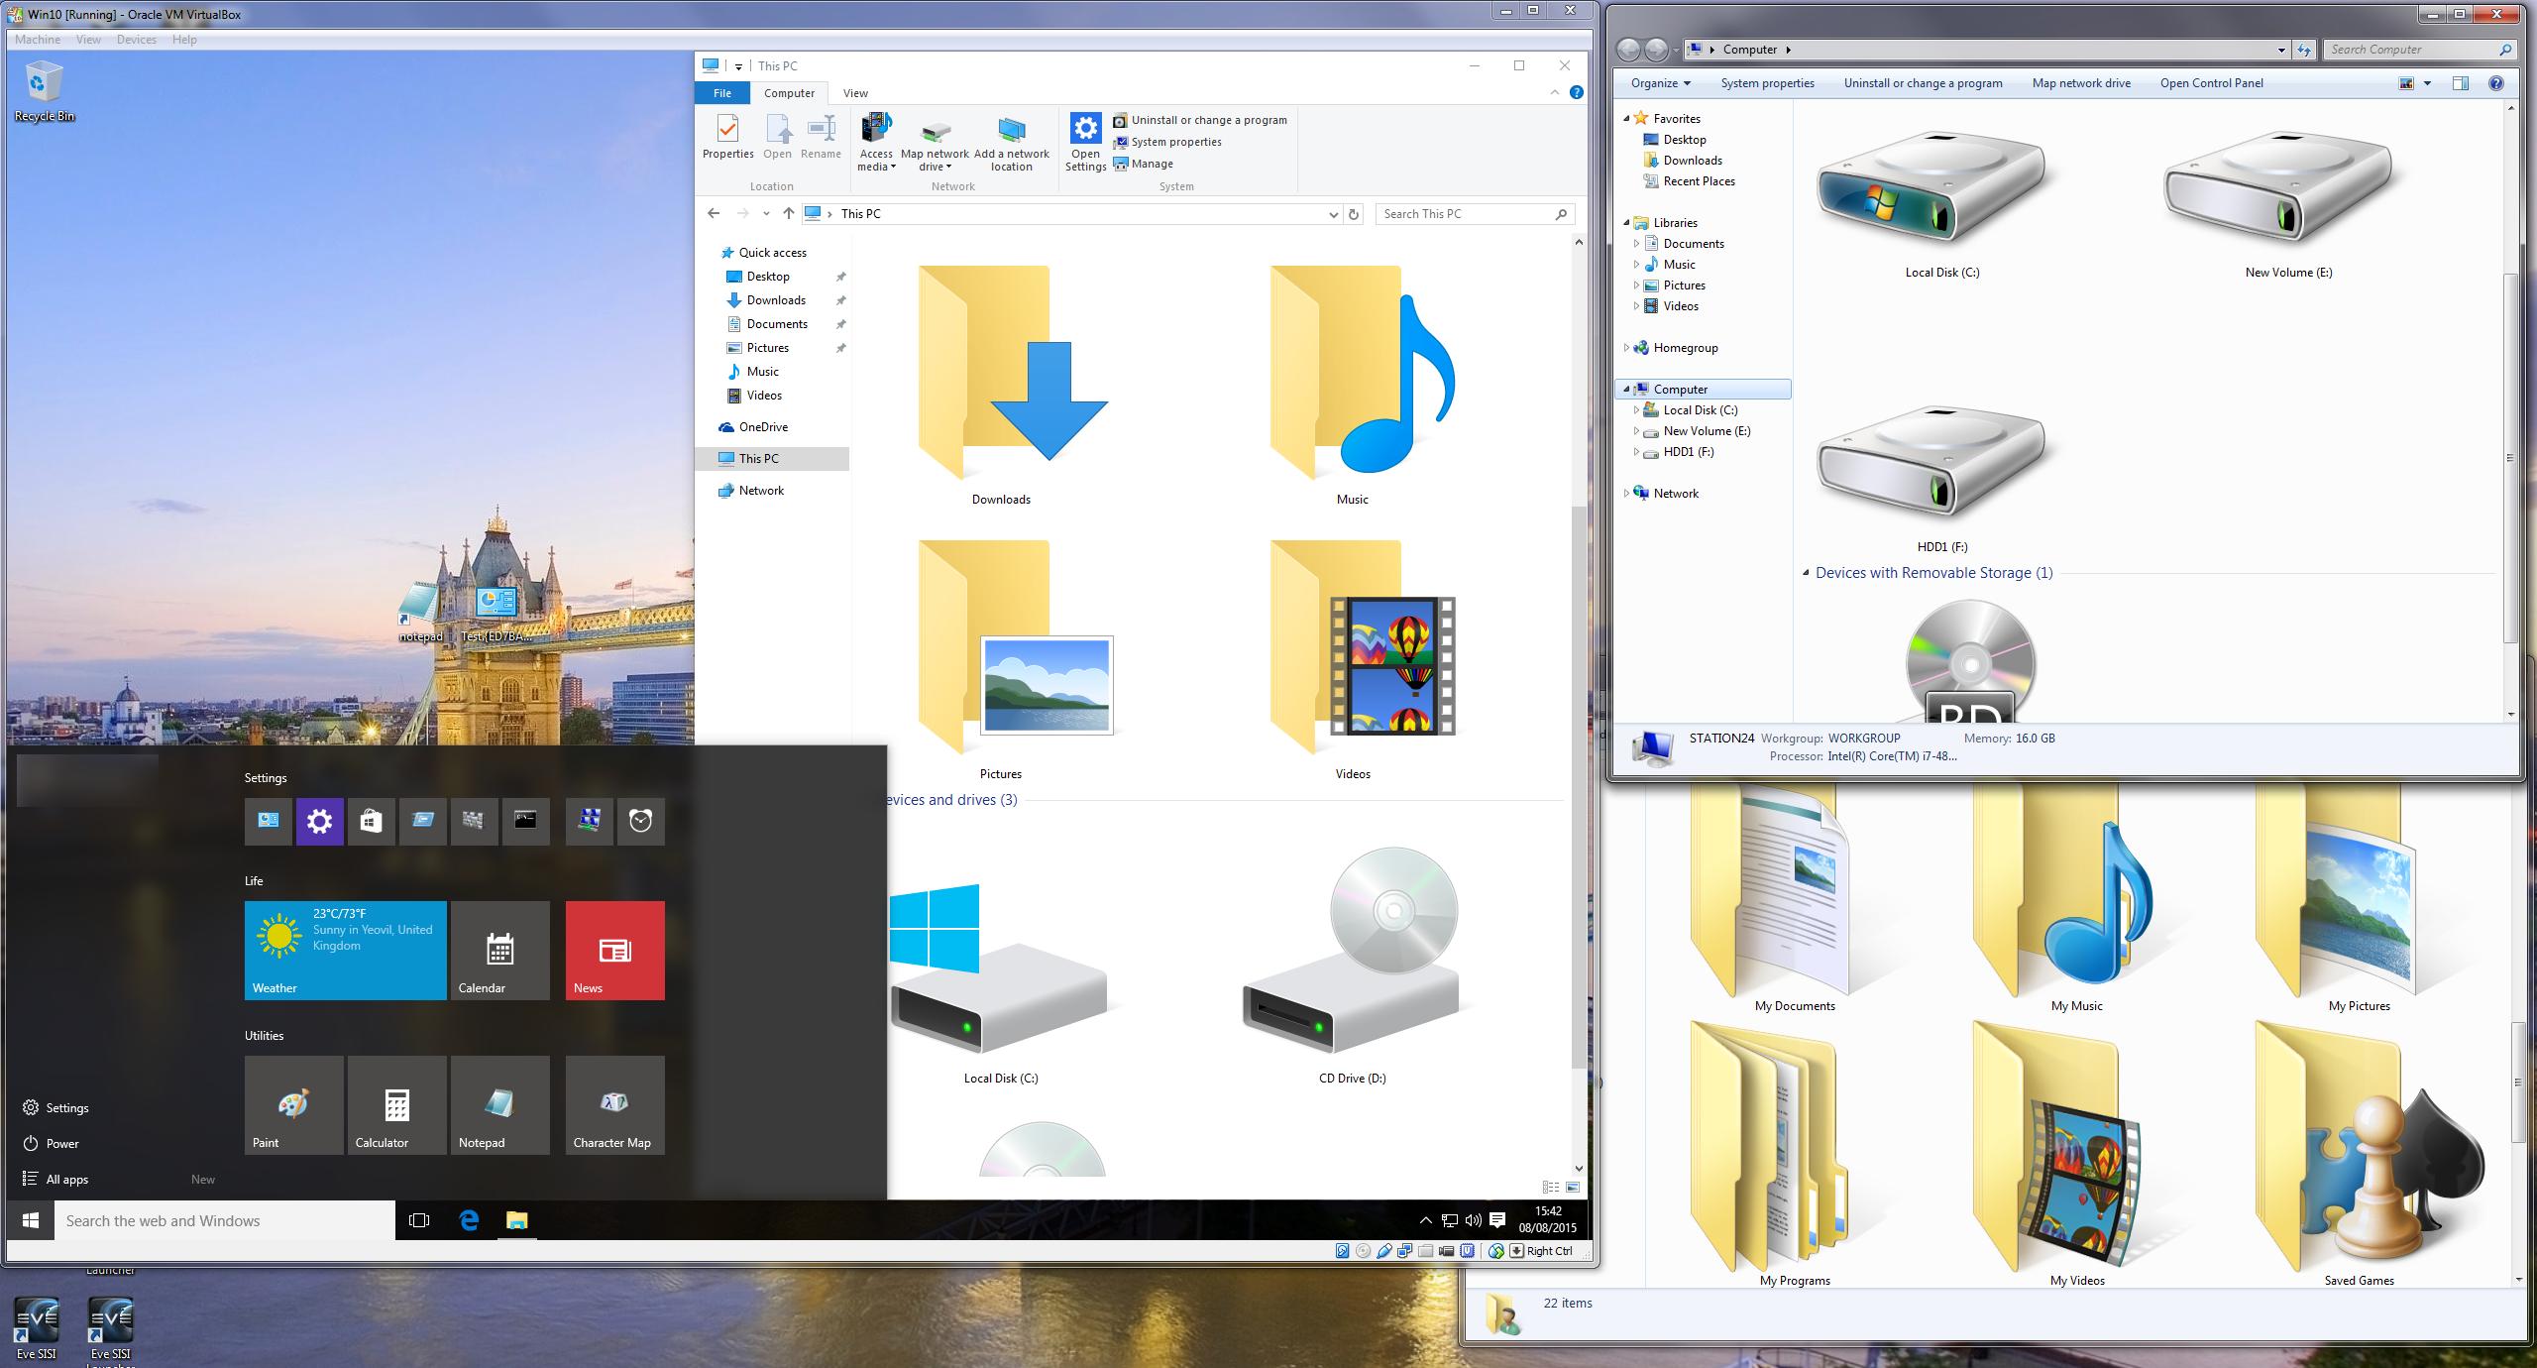Click the Task View taskbar icon
The image size is (2537, 1368).
pos(419,1220)
